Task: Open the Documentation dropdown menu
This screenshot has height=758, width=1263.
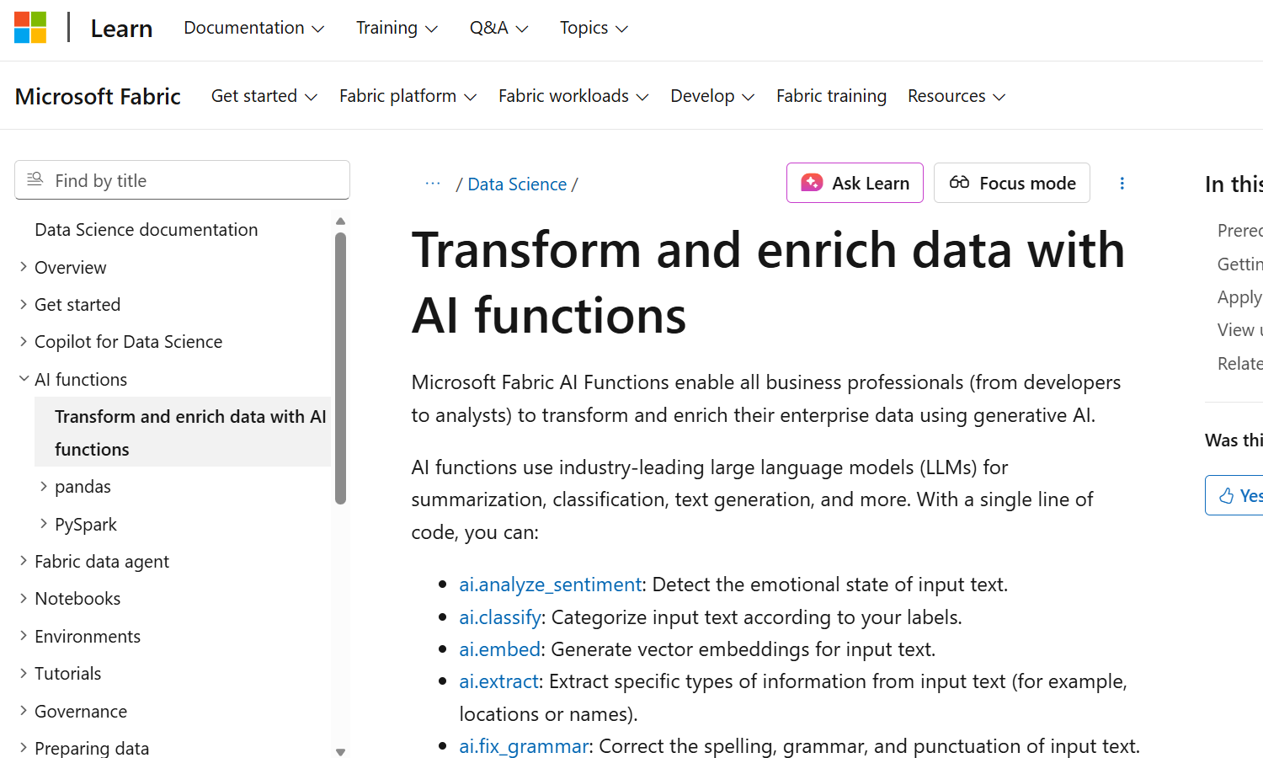Action: (253, 28)
